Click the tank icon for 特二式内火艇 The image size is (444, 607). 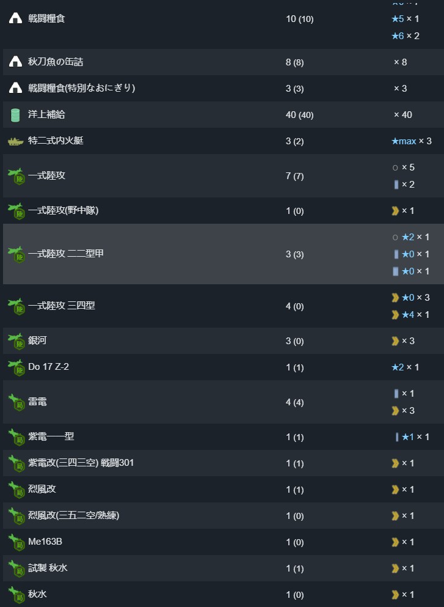[15, 142]
